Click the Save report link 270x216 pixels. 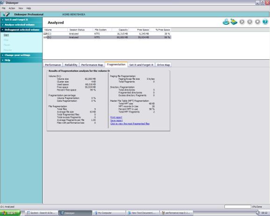[x=116, y=120]
